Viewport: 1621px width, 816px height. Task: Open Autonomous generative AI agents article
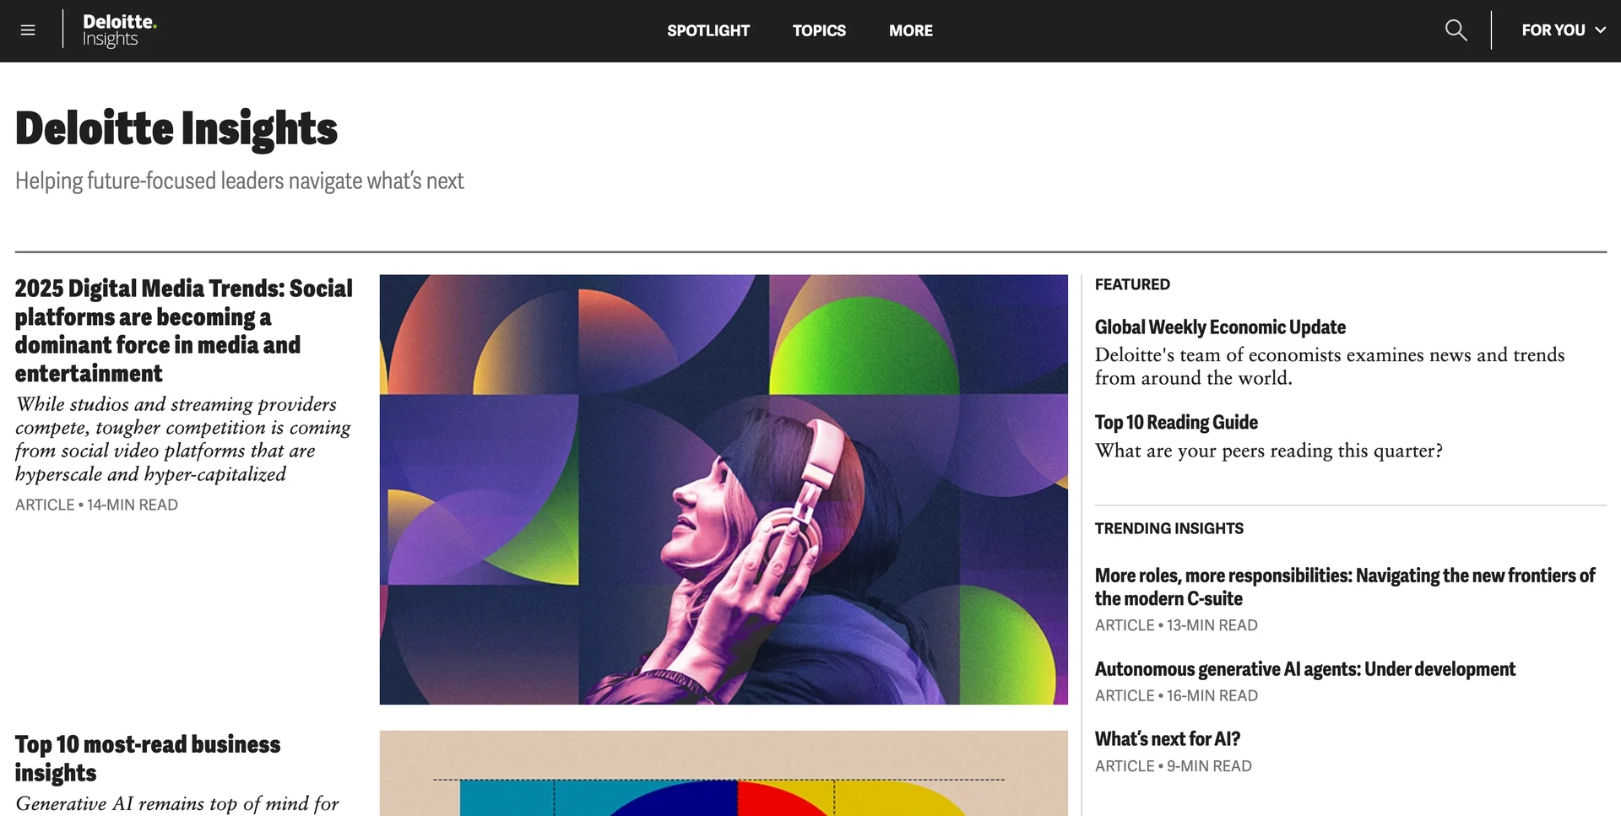click(1304, 668)
